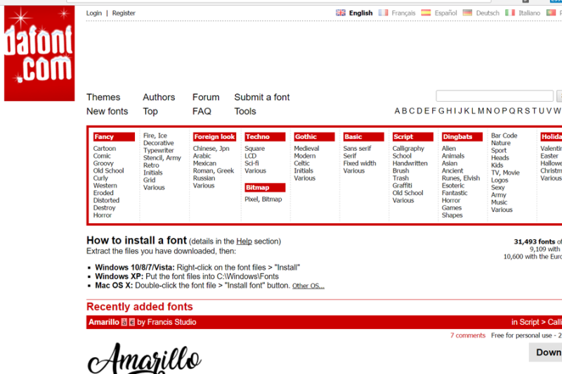The image size is (562, 374).
Task: Open the Gothic category header
Action: click(x=314, y=137)
